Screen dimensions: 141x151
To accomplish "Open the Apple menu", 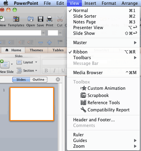I will 6,3.
